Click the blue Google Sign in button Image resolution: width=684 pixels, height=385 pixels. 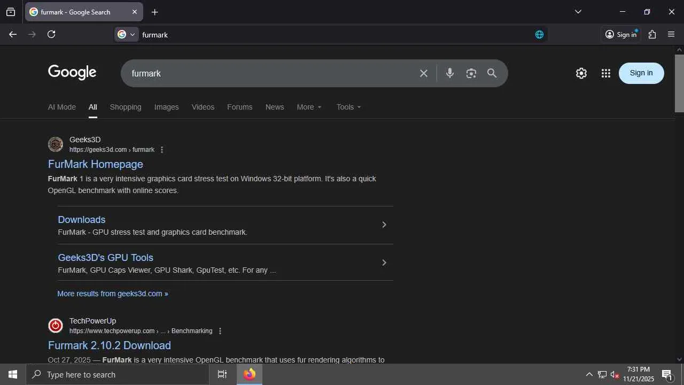click(641, 73)
